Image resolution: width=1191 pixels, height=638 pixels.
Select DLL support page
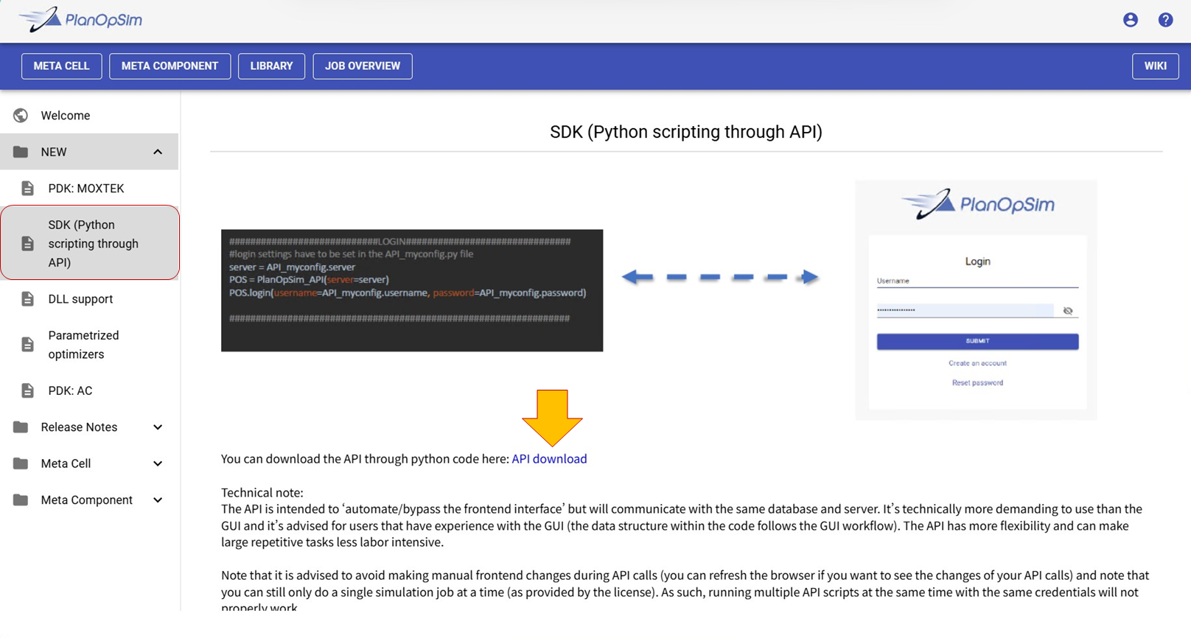point(89,299)
